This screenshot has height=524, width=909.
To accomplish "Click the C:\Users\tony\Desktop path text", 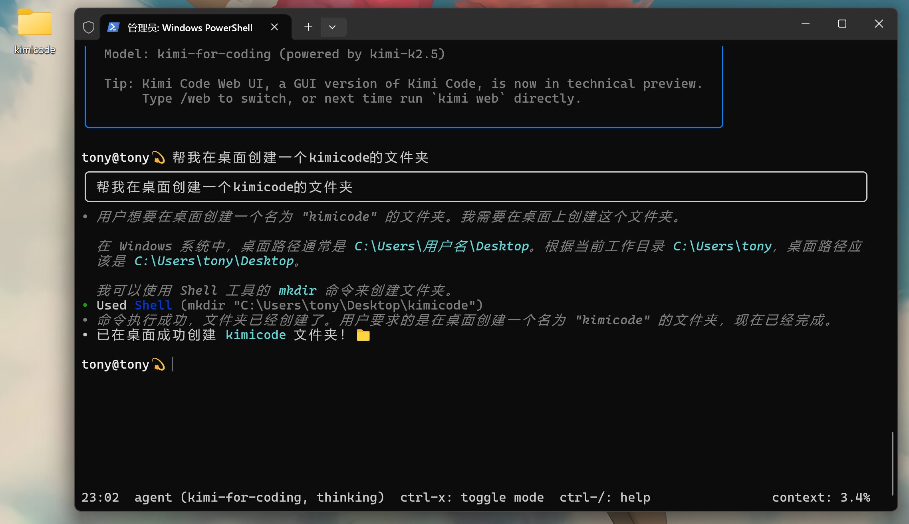I will (214, 261).
